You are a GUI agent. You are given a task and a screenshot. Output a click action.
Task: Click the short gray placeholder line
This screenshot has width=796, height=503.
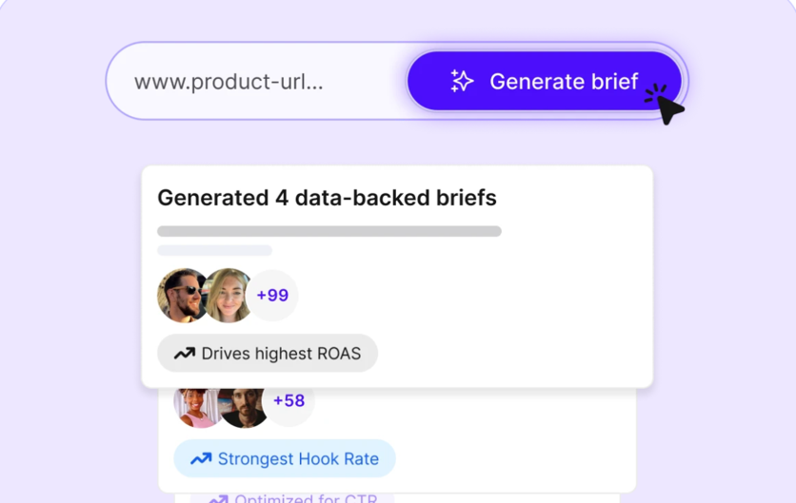pyautogui.click(x=214, y=251)
